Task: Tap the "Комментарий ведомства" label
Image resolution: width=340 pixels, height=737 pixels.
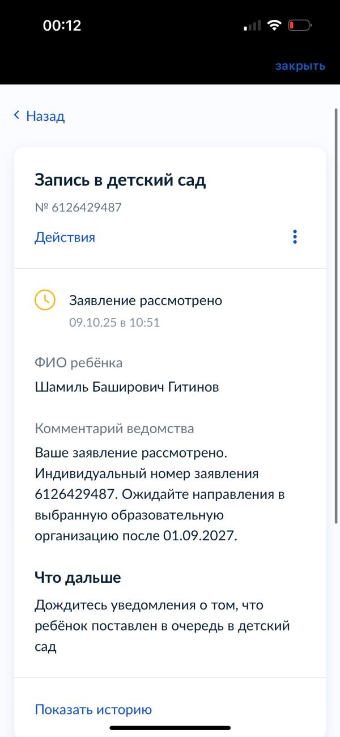Action: 114,428
